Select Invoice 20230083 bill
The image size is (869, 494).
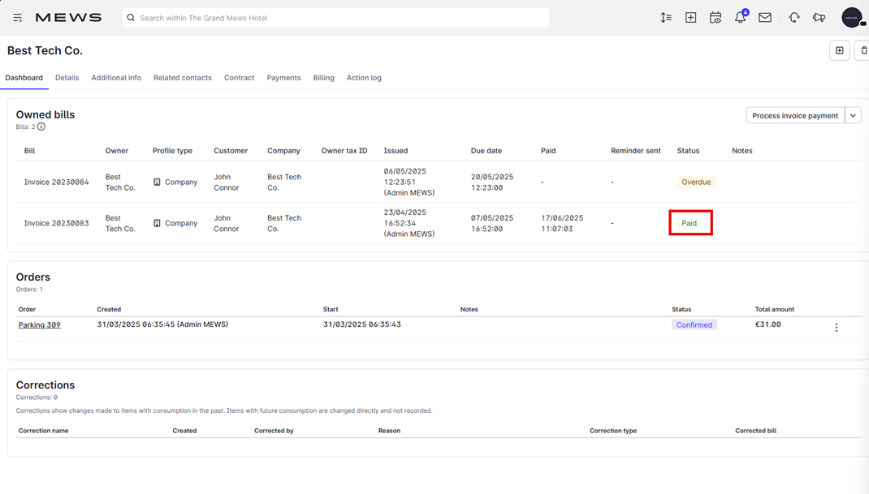56,223
